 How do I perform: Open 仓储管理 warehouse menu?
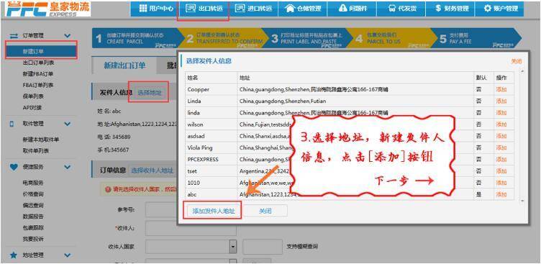303,9
